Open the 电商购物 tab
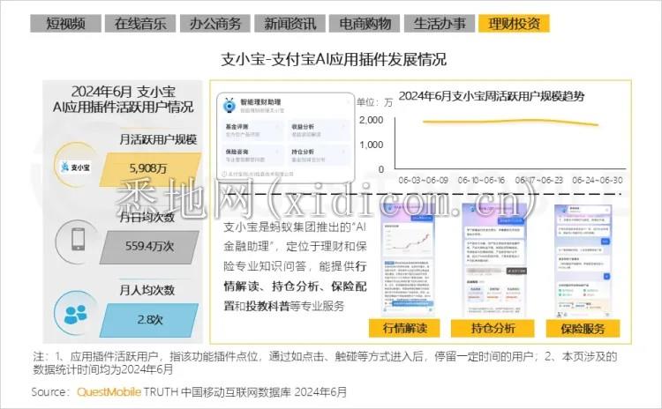The image size is (662, 409). [365, 23]
